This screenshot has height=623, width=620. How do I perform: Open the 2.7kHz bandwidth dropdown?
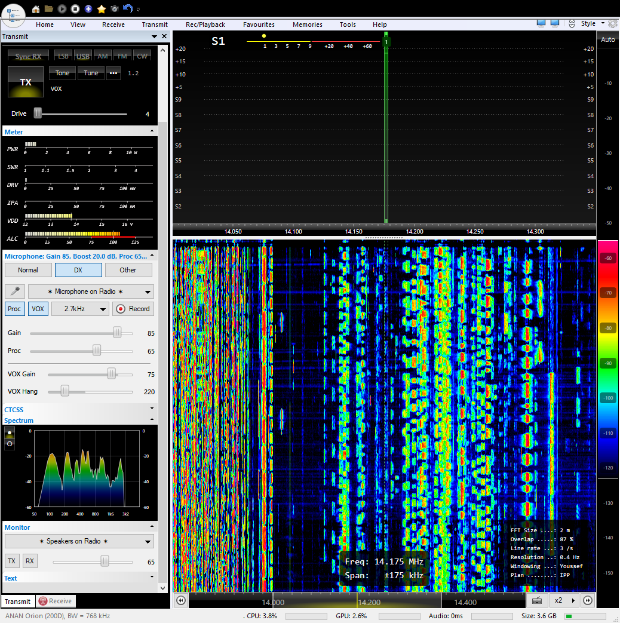[x=79, y=309]
